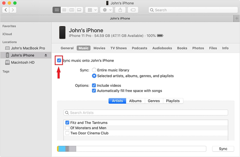Click the Tags sidebar heading

click(x=6, y=71)
